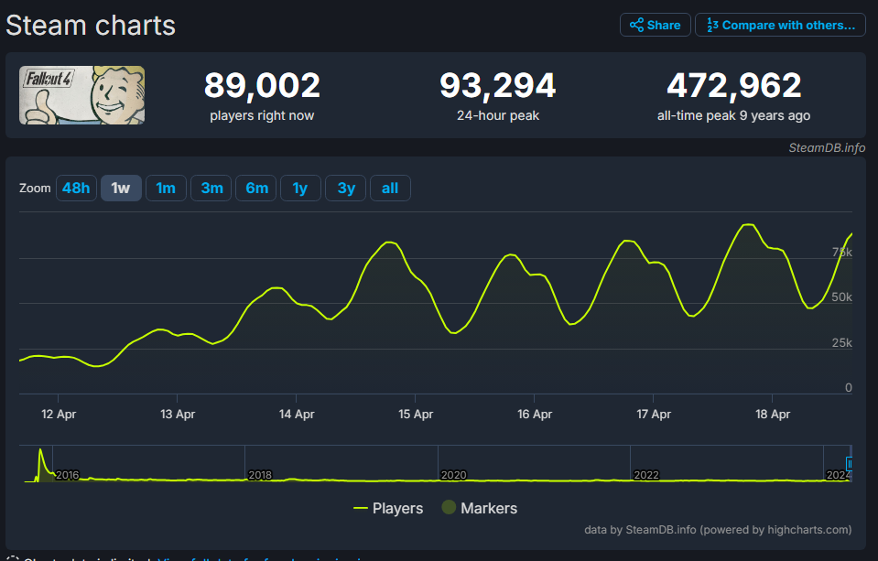
Task: Set chart zoom to 48h
Action: tap(76, 189)
